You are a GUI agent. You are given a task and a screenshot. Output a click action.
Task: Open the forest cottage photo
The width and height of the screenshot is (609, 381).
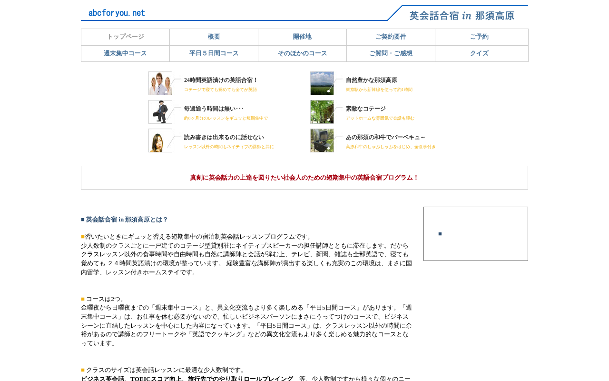(x=322, y=112)
